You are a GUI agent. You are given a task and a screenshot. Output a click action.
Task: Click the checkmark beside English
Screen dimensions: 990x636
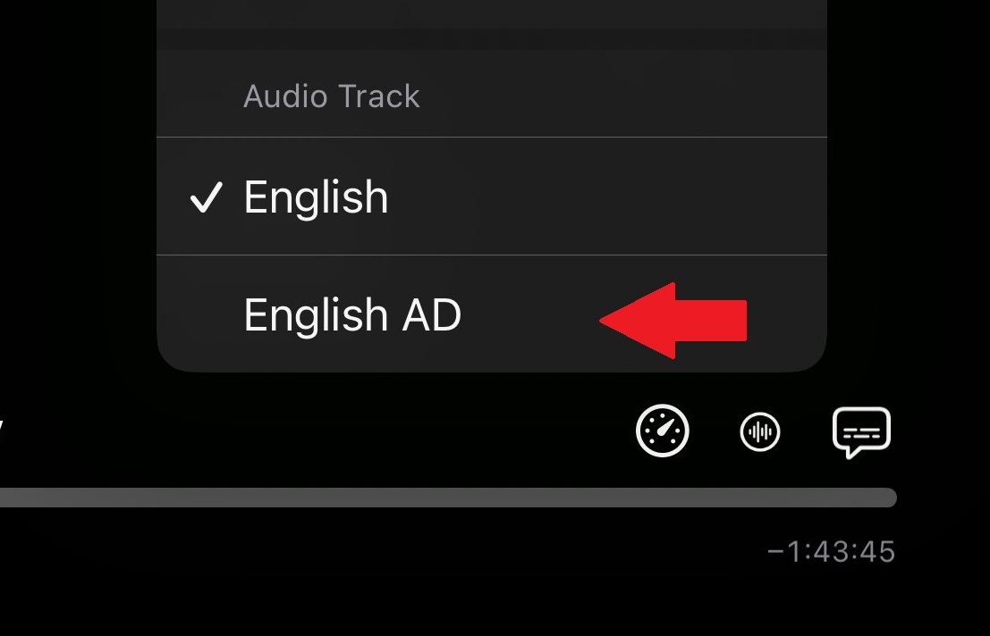[206, 197]
